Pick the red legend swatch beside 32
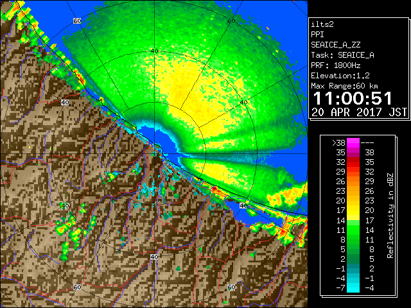411x308 pixels. [353, 162]
